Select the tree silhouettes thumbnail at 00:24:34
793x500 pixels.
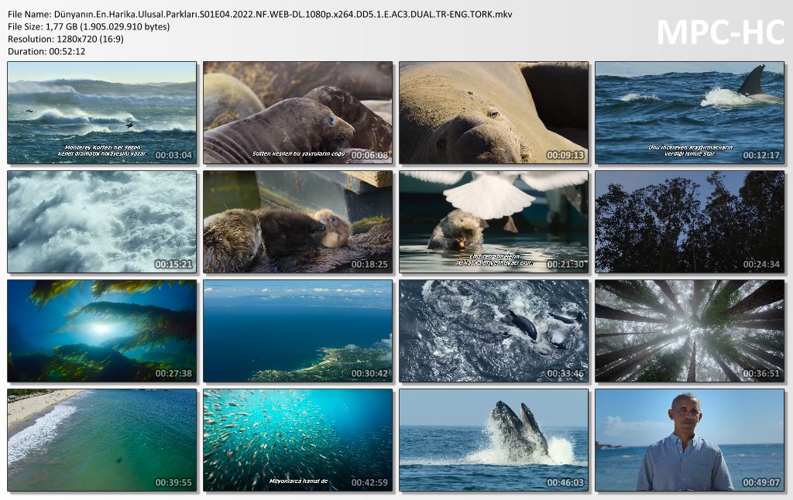point(689,222)
